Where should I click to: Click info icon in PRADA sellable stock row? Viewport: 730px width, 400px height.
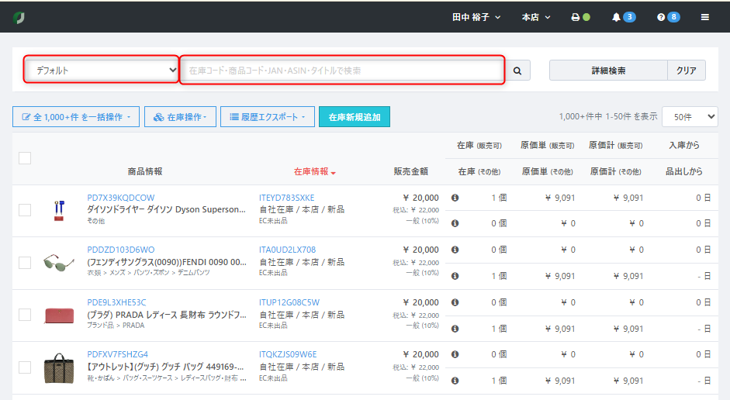click(x=455, y=302)
